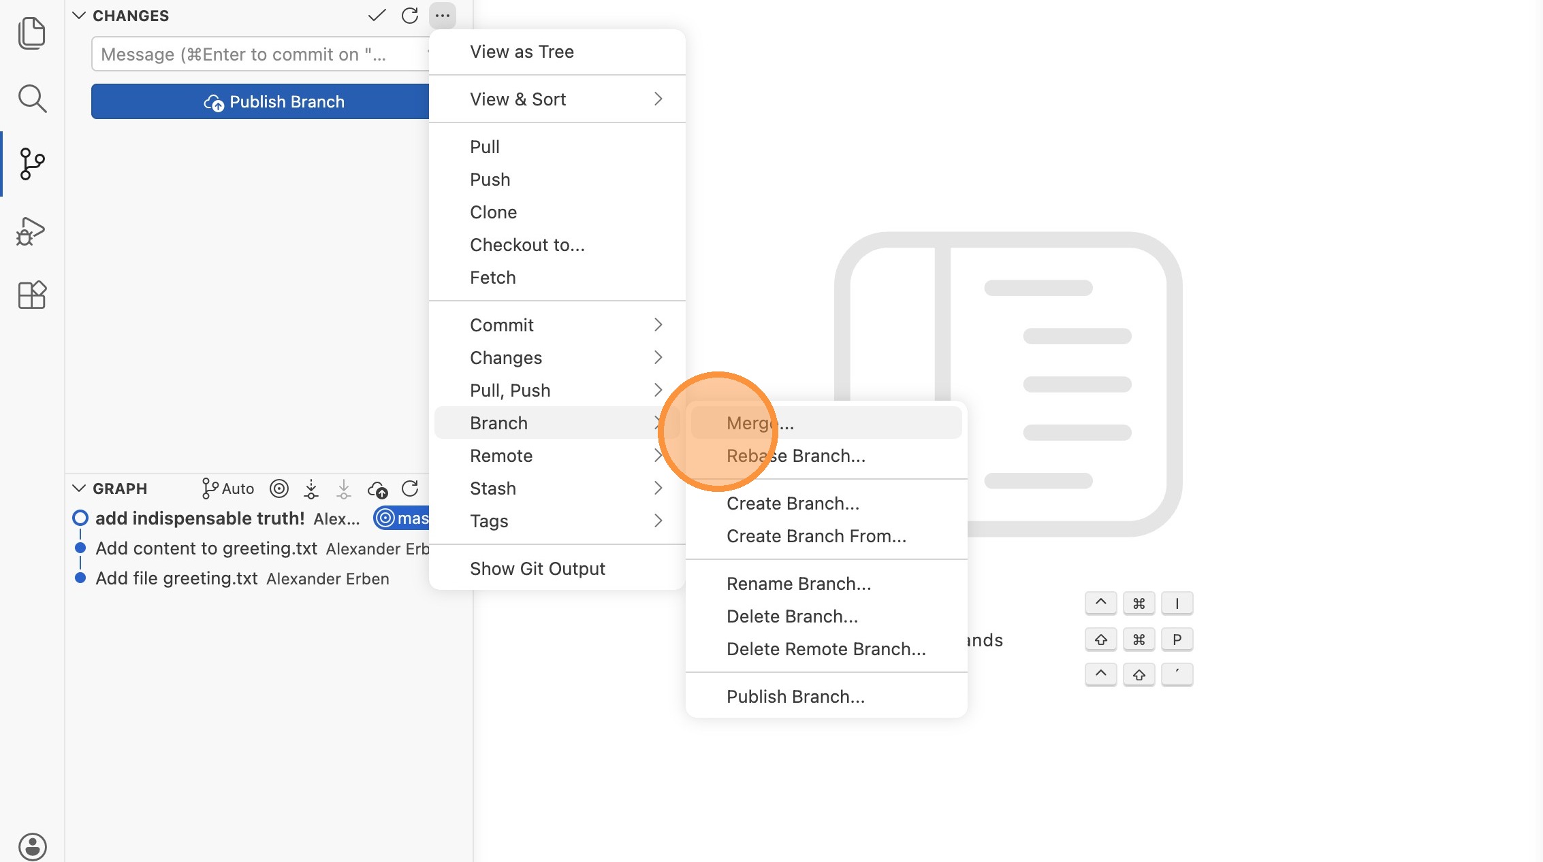This screenshot has width=1543, height=862.
Task: Collapse the GRAPH section
Action: pos(79,488)
